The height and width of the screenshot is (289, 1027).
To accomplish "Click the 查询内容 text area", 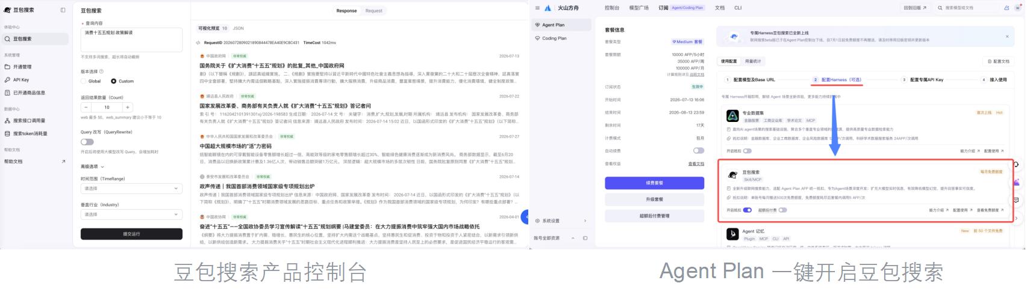I will coord(131,40).
